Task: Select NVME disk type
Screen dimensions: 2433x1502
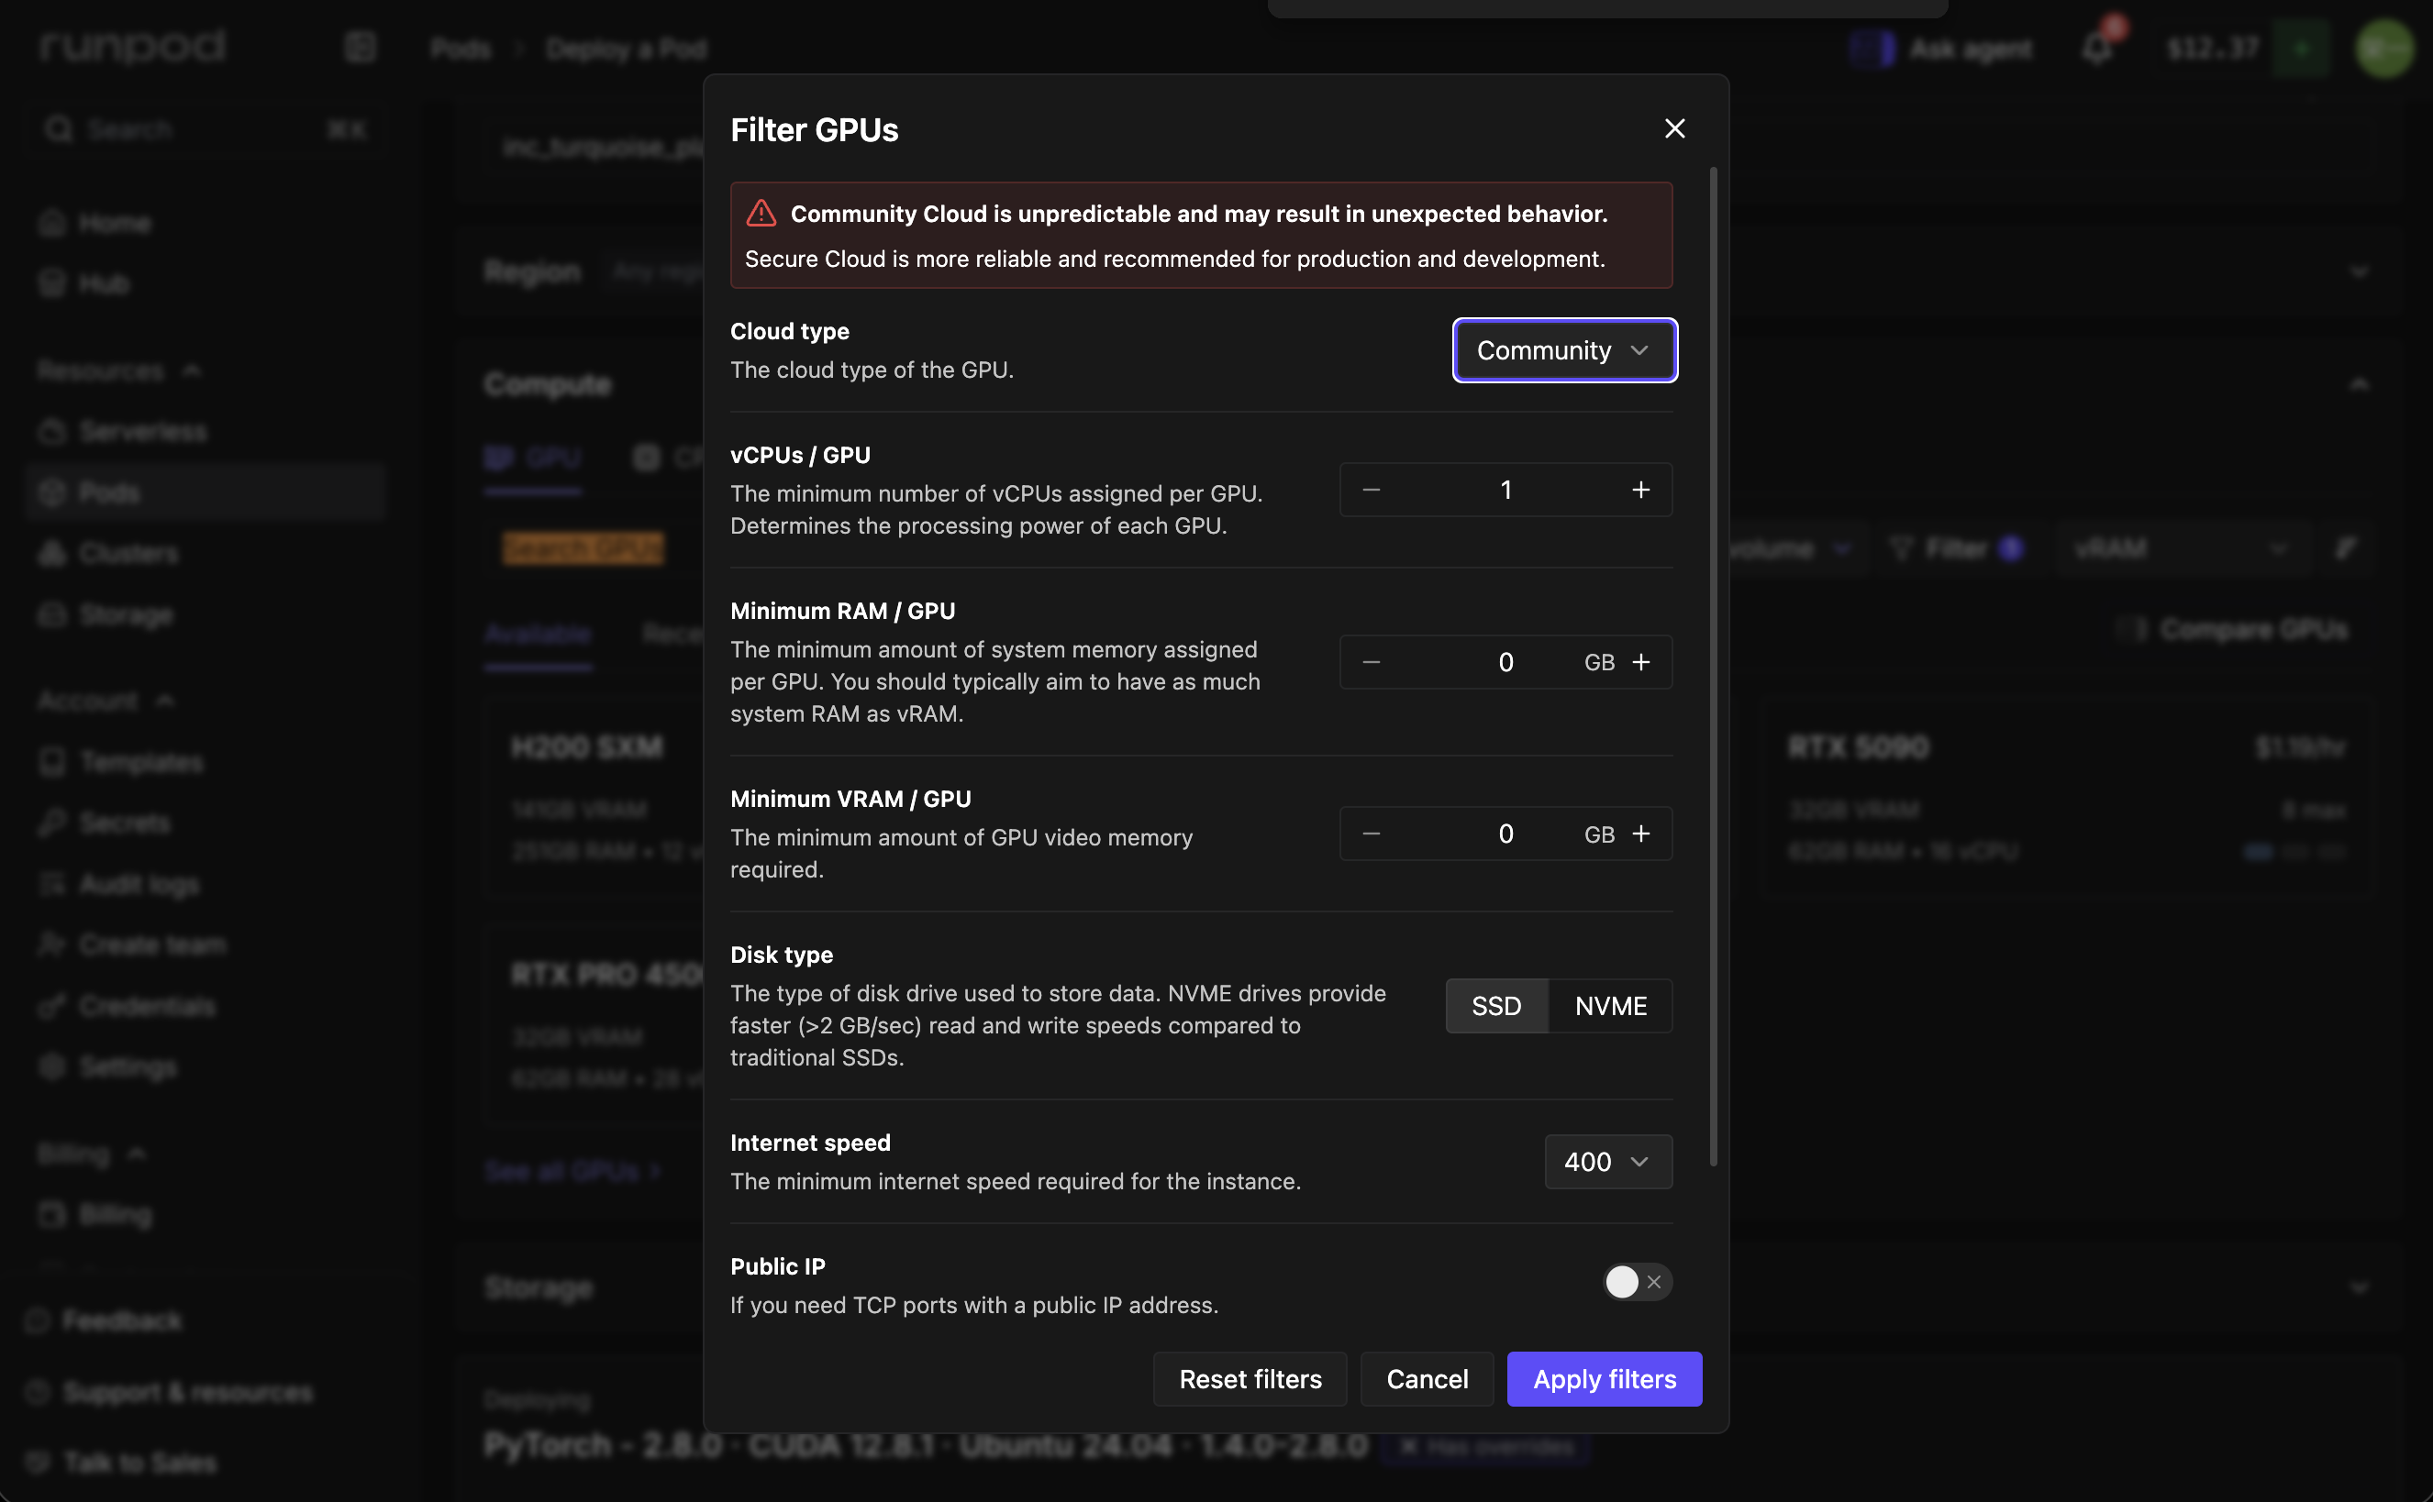Action: click(x=1610, y=1006)
